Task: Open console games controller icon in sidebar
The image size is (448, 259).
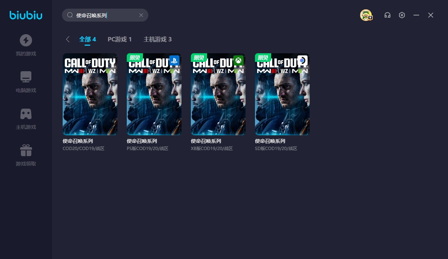Action: (26, 114)
